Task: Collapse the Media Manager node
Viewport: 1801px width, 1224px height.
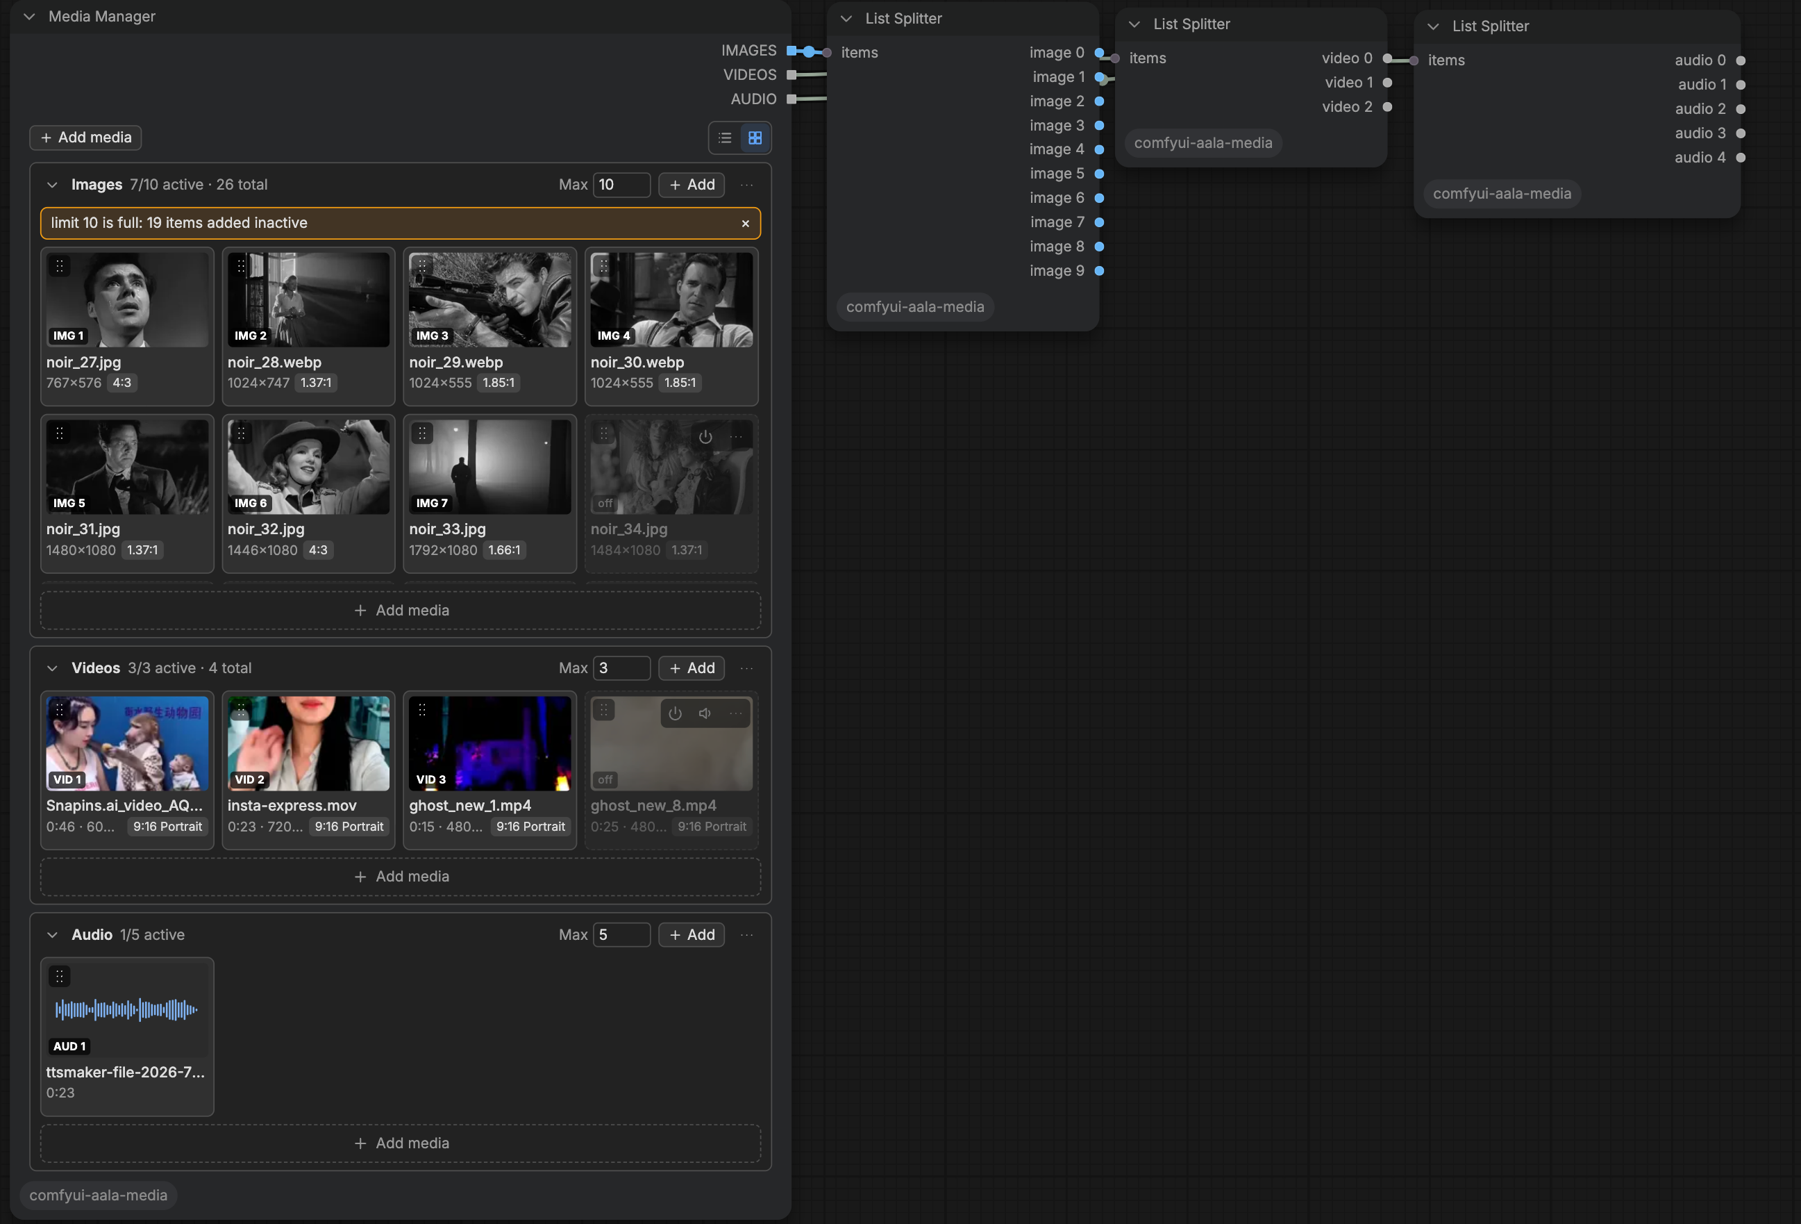Action: (x=29, y=16)
